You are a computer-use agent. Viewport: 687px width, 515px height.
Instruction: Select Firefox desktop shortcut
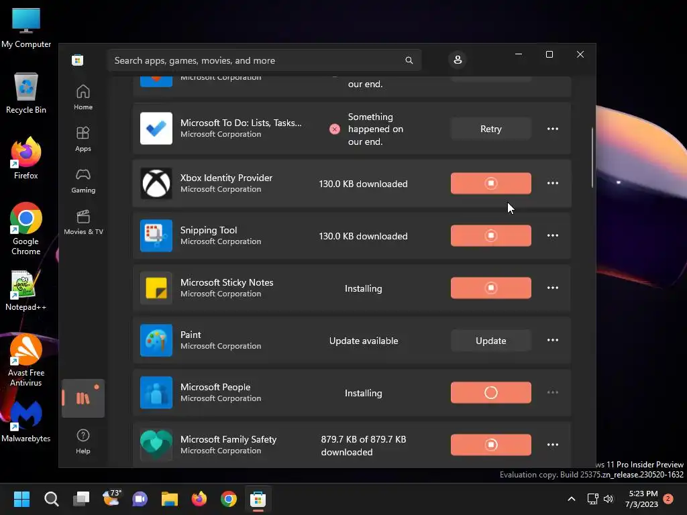point(26,158)
